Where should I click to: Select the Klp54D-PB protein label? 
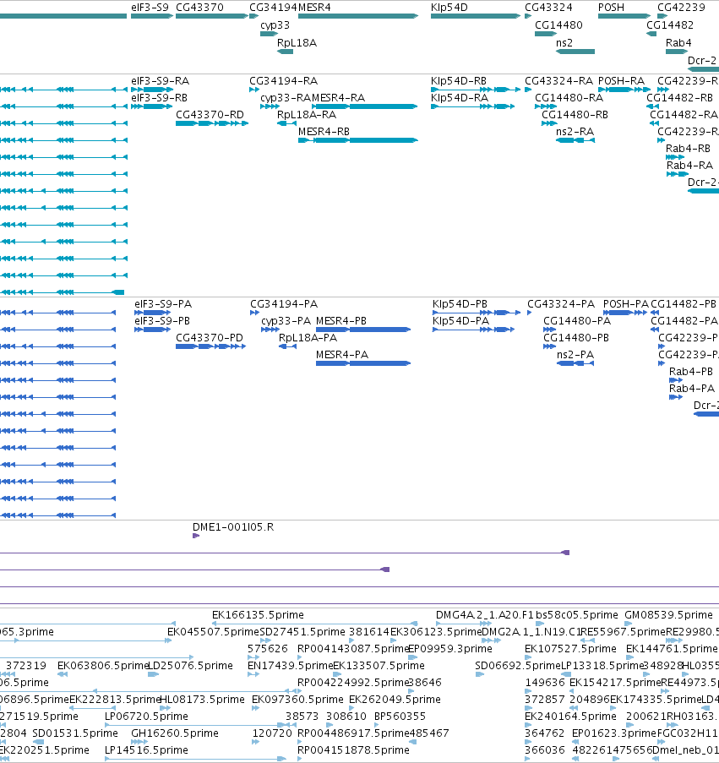(x=460, y=304)
